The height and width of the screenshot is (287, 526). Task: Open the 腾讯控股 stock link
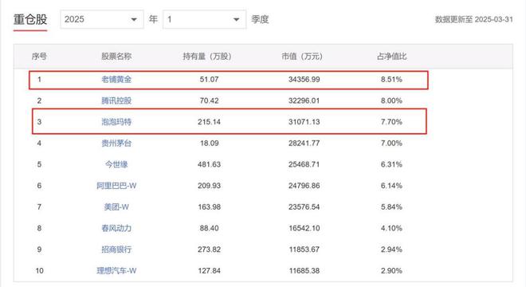click(x=116, y=100)
